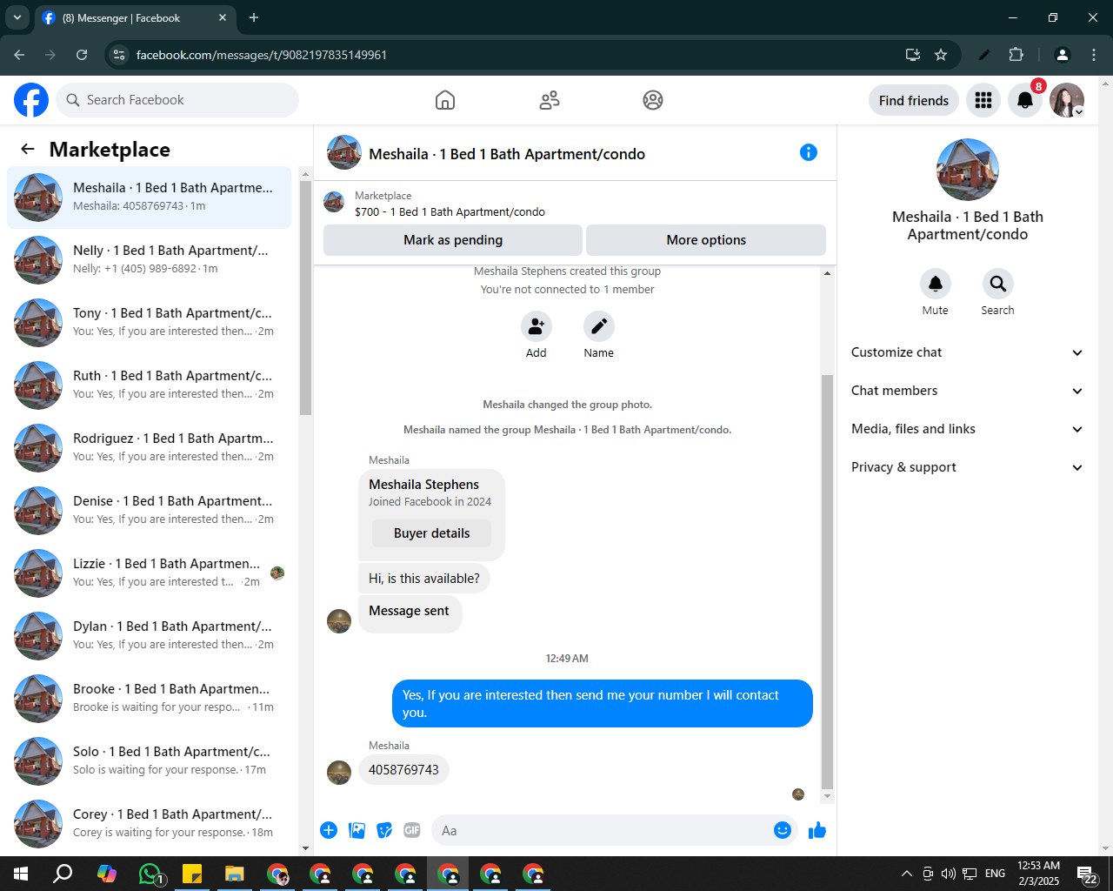Search in conversation magnifier icon

coord(998,284)
